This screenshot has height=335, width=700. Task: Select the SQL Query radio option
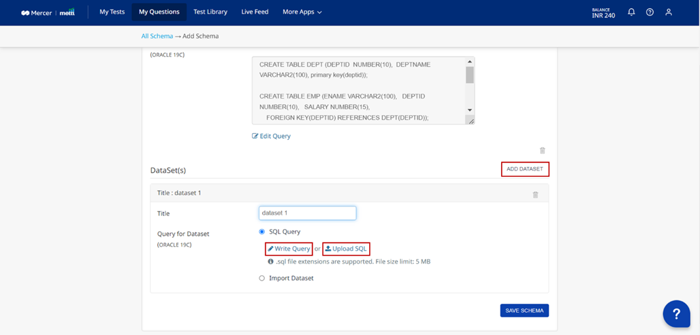tap(262, 232)
